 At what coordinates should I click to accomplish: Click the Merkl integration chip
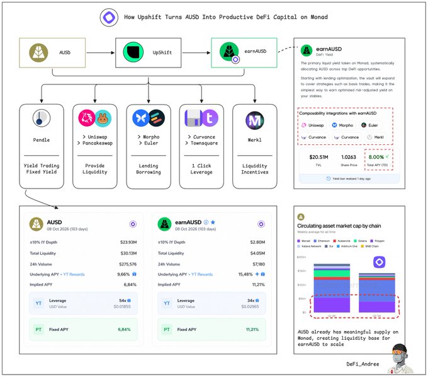click(376, 137)
